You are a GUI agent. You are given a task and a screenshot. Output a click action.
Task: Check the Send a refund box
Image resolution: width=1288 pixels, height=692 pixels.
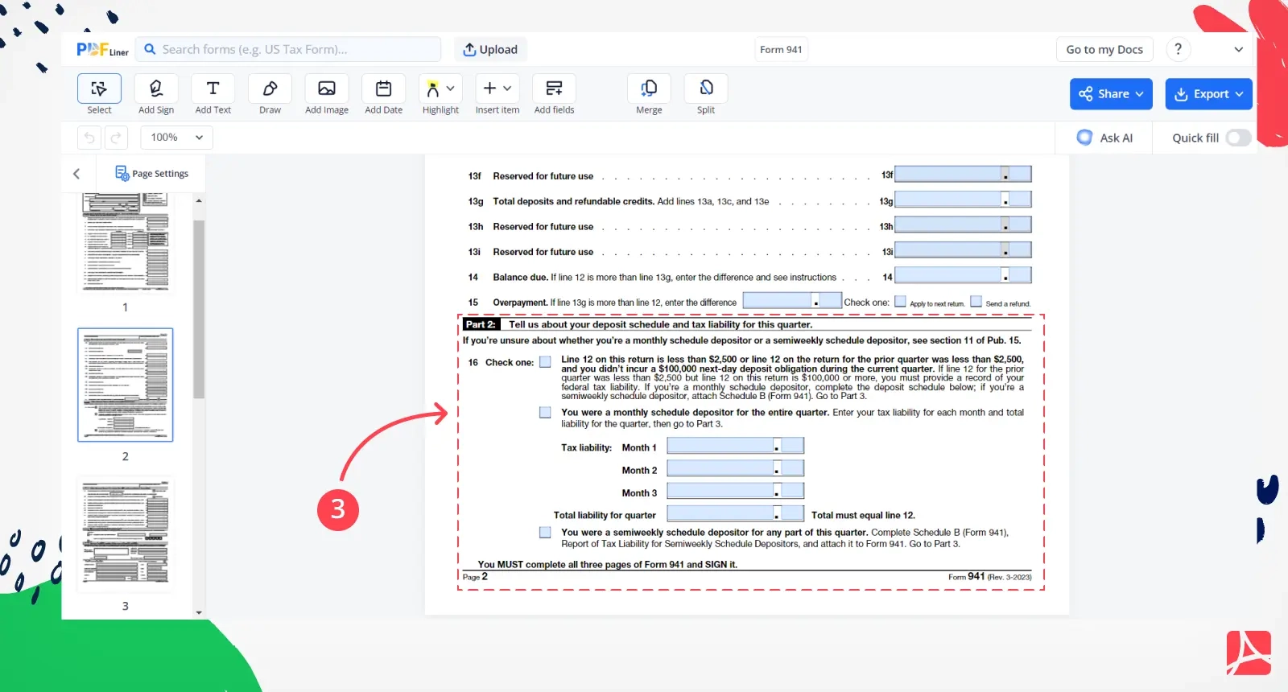coord(976,302)
